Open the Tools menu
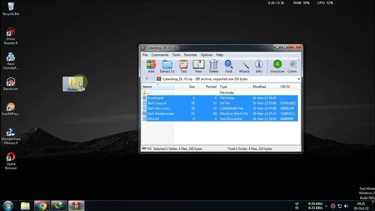Viewport: 375px width, 211px height. (176, 55)
